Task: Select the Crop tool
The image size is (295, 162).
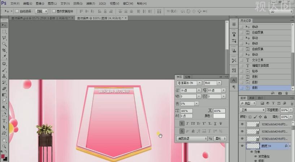Action: click(4, 50)
